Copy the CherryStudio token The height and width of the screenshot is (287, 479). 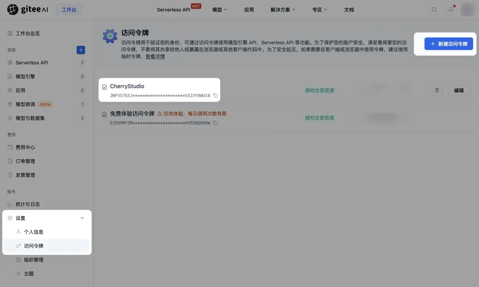[215, 95]
